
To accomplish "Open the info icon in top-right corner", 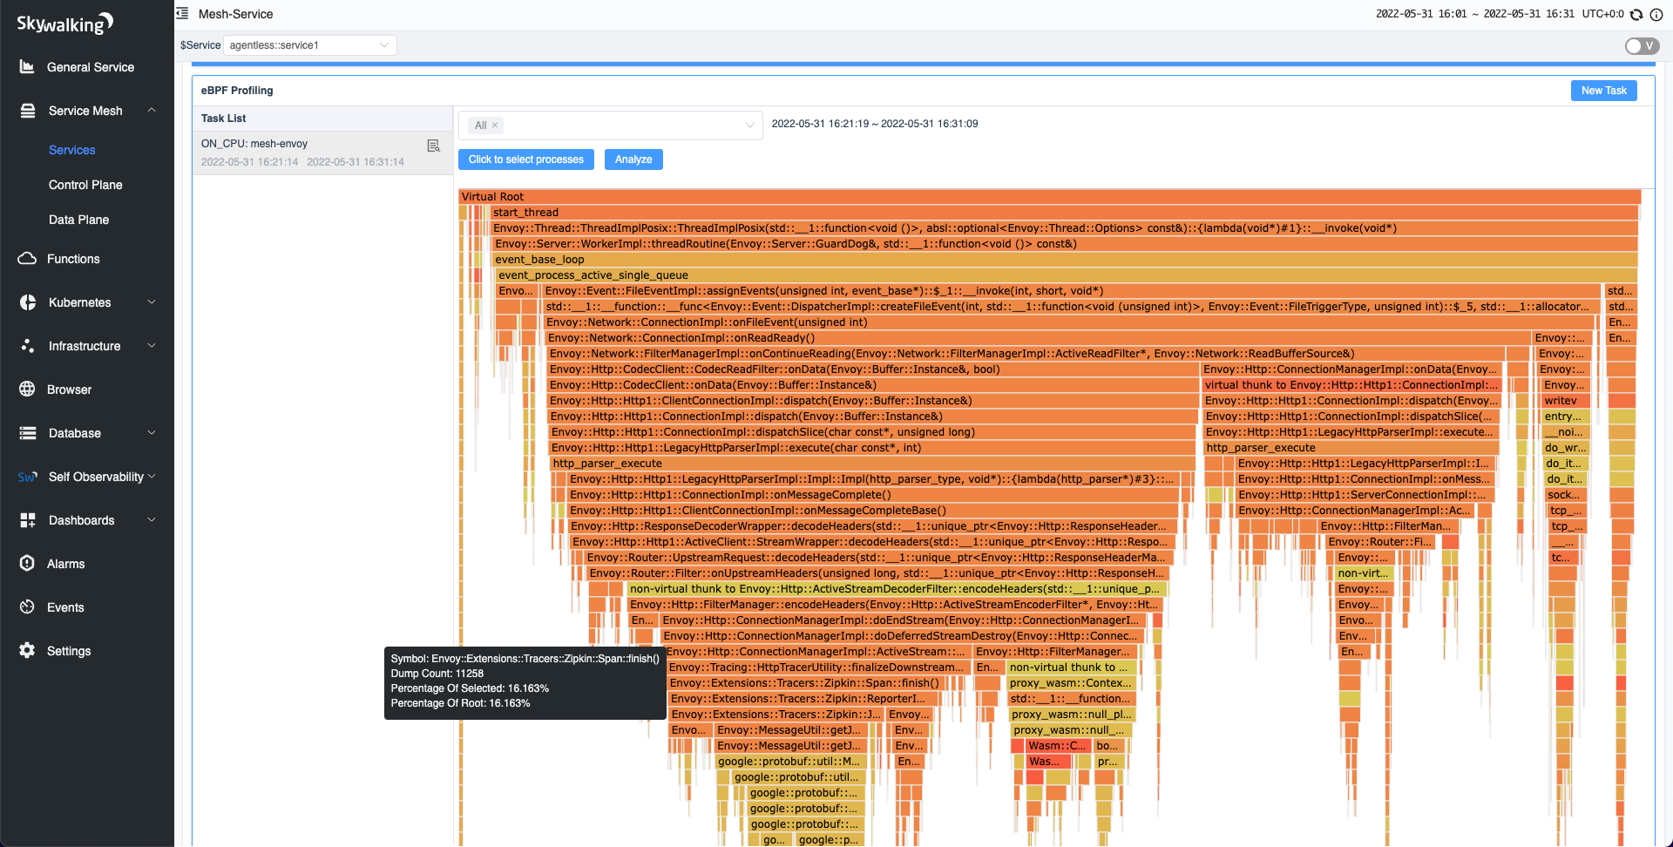I will (x=1656, y=15).
